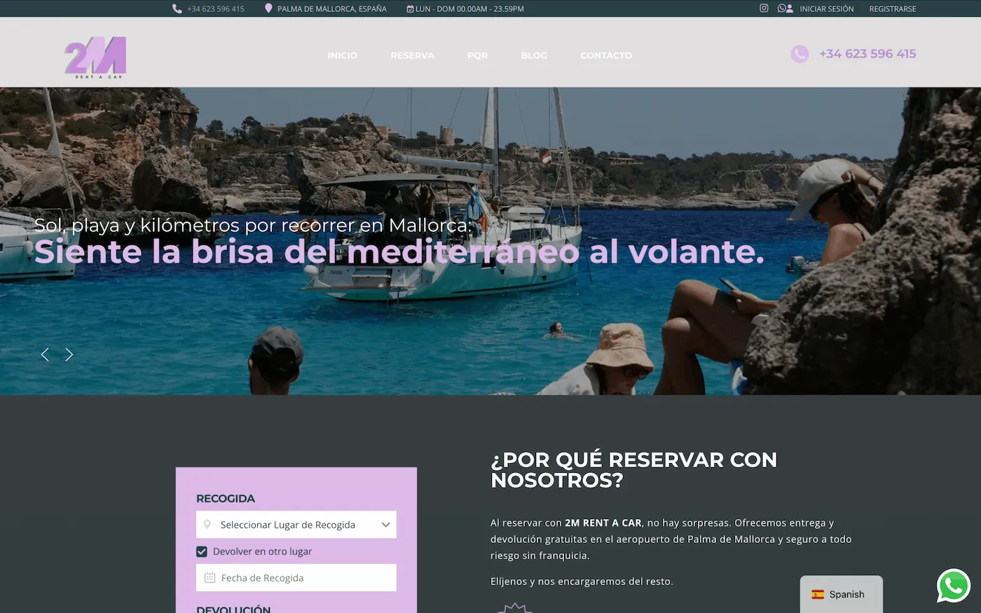981x613 pixels.
Task: Expand the Seleccionar Lugar de Recogida dropdown
Action: coord(296,524)
